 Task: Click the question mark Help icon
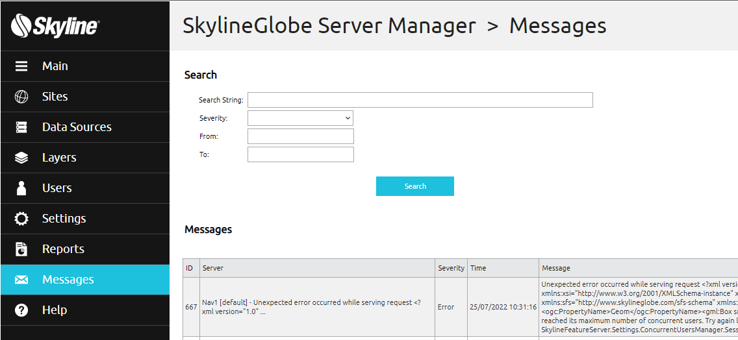pos(21,310)
